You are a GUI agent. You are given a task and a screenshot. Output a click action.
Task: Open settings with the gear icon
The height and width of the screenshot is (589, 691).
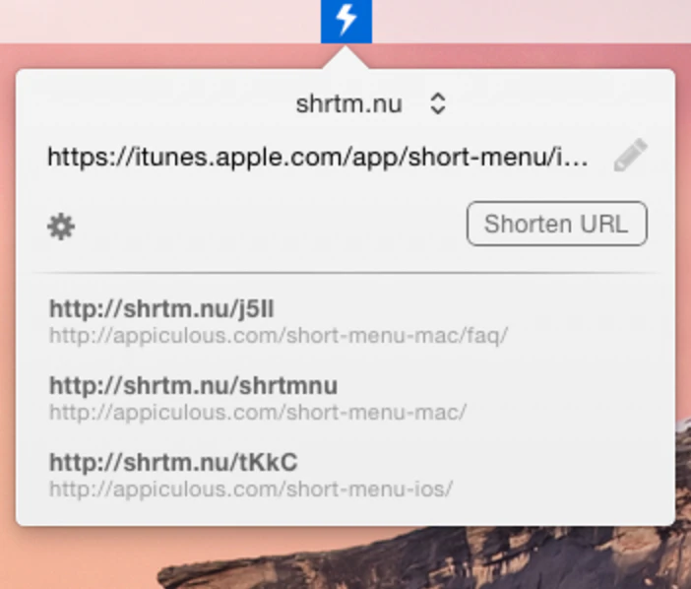[x=61, y=227]
